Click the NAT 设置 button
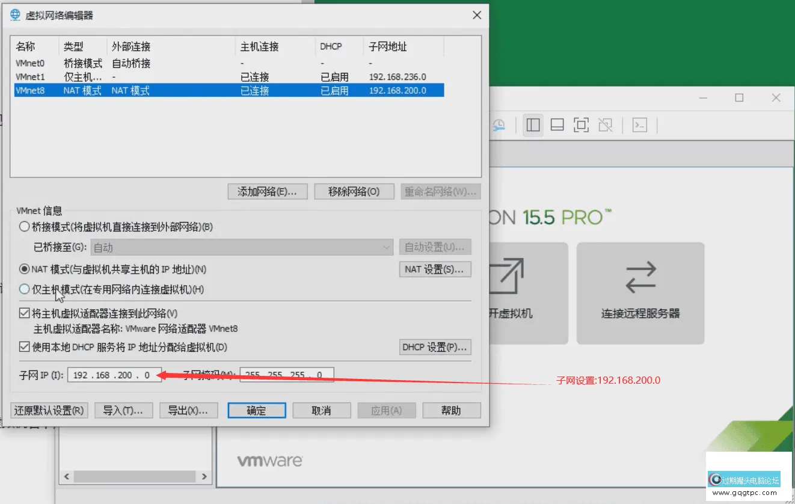This screenshot has height=504, width=795. click(435, 269)
